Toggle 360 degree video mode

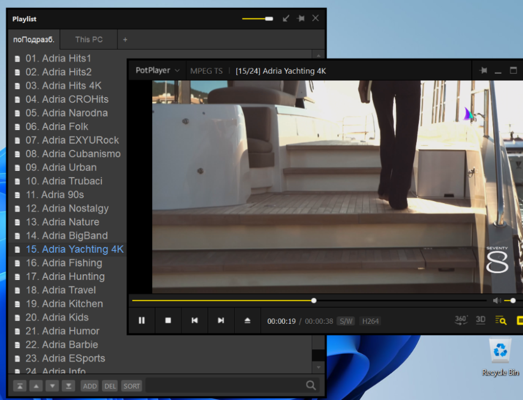click(461, 321)
